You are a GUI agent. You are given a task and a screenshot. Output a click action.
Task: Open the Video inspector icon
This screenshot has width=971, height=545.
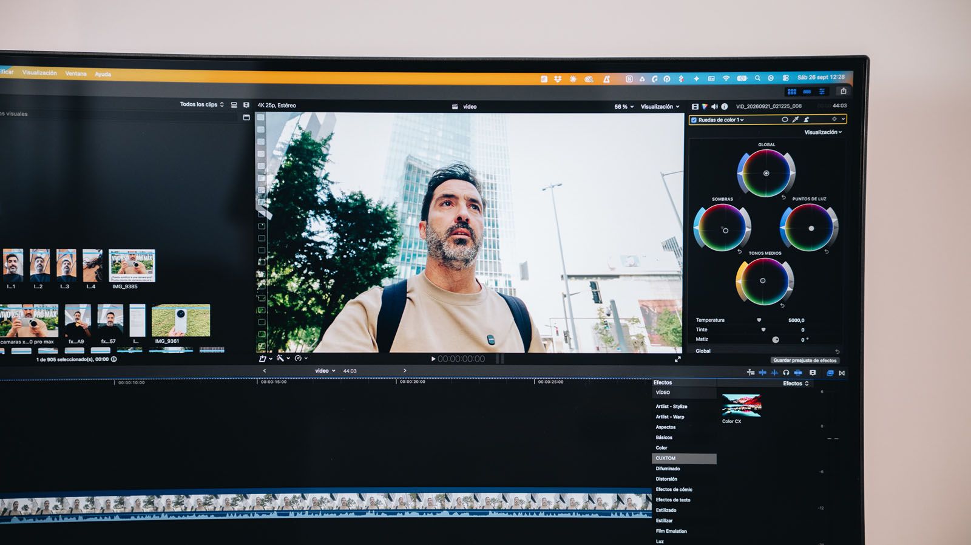click(x=695, y=107)
